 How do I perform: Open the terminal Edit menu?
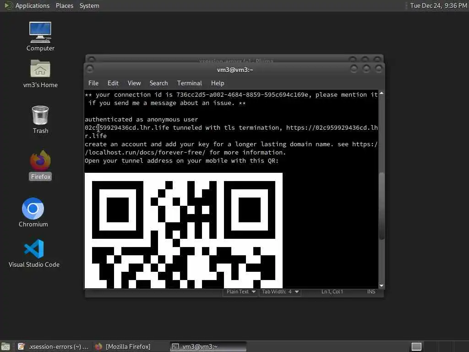pyautogui.click(x=113, y=83)
